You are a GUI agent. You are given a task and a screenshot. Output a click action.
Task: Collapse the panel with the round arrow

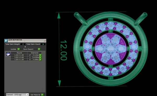pyautogui.click(x=25, y=47)
